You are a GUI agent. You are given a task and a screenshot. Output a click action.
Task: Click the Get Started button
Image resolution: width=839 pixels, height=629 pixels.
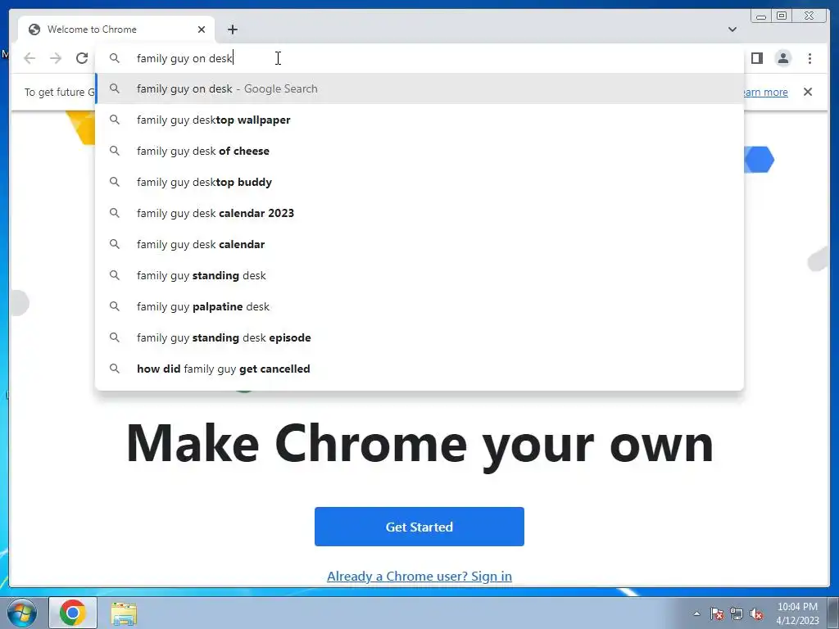(x=419, y=527)
